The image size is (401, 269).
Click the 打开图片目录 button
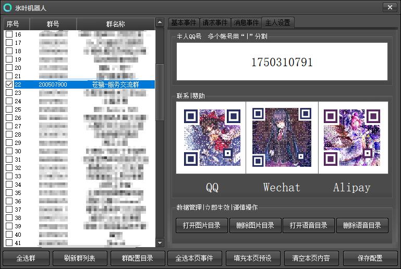coord(201,225)
